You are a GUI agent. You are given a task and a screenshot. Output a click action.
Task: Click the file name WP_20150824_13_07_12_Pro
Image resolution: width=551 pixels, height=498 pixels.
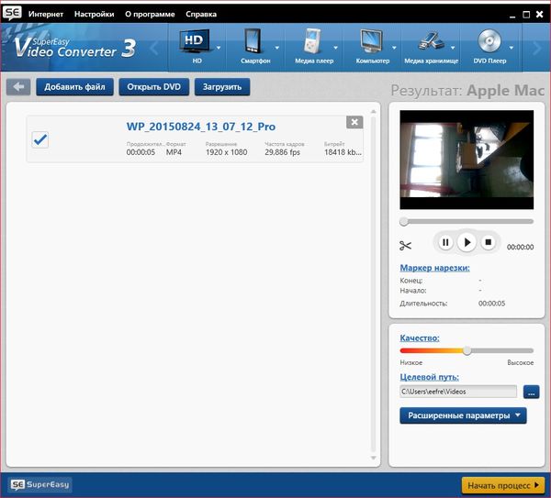point(200,127)
